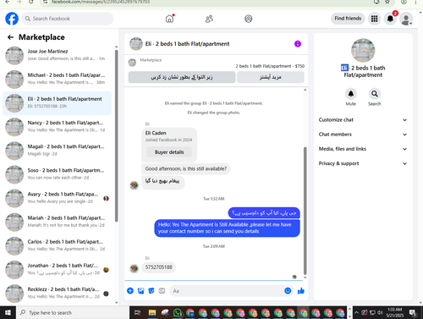Select the Eli - 2 beds 1 bath conversation
The height and width of the screenshot is (319, 423).
coord(57,102)
